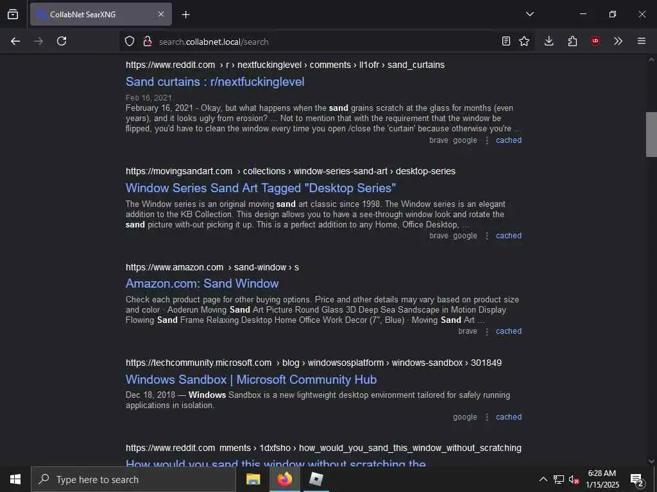
Task: Click google engine label on Windows Sandbox result
Action: [x=465, y=416]
